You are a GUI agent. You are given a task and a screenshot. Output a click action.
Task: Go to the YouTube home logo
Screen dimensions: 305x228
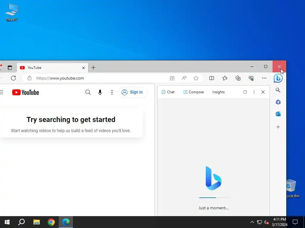[x=26, y=92]
